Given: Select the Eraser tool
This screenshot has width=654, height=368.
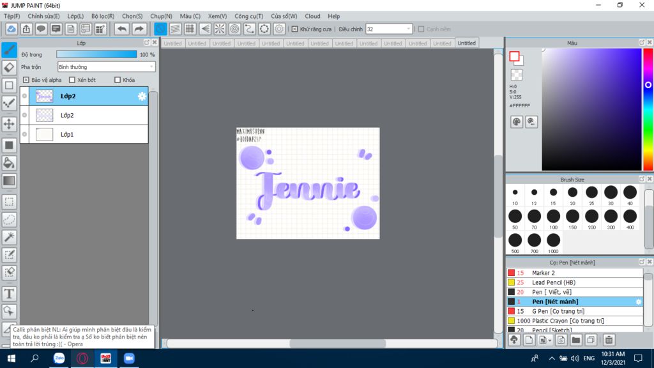Looking at the screenshot, I should [9, 68].
